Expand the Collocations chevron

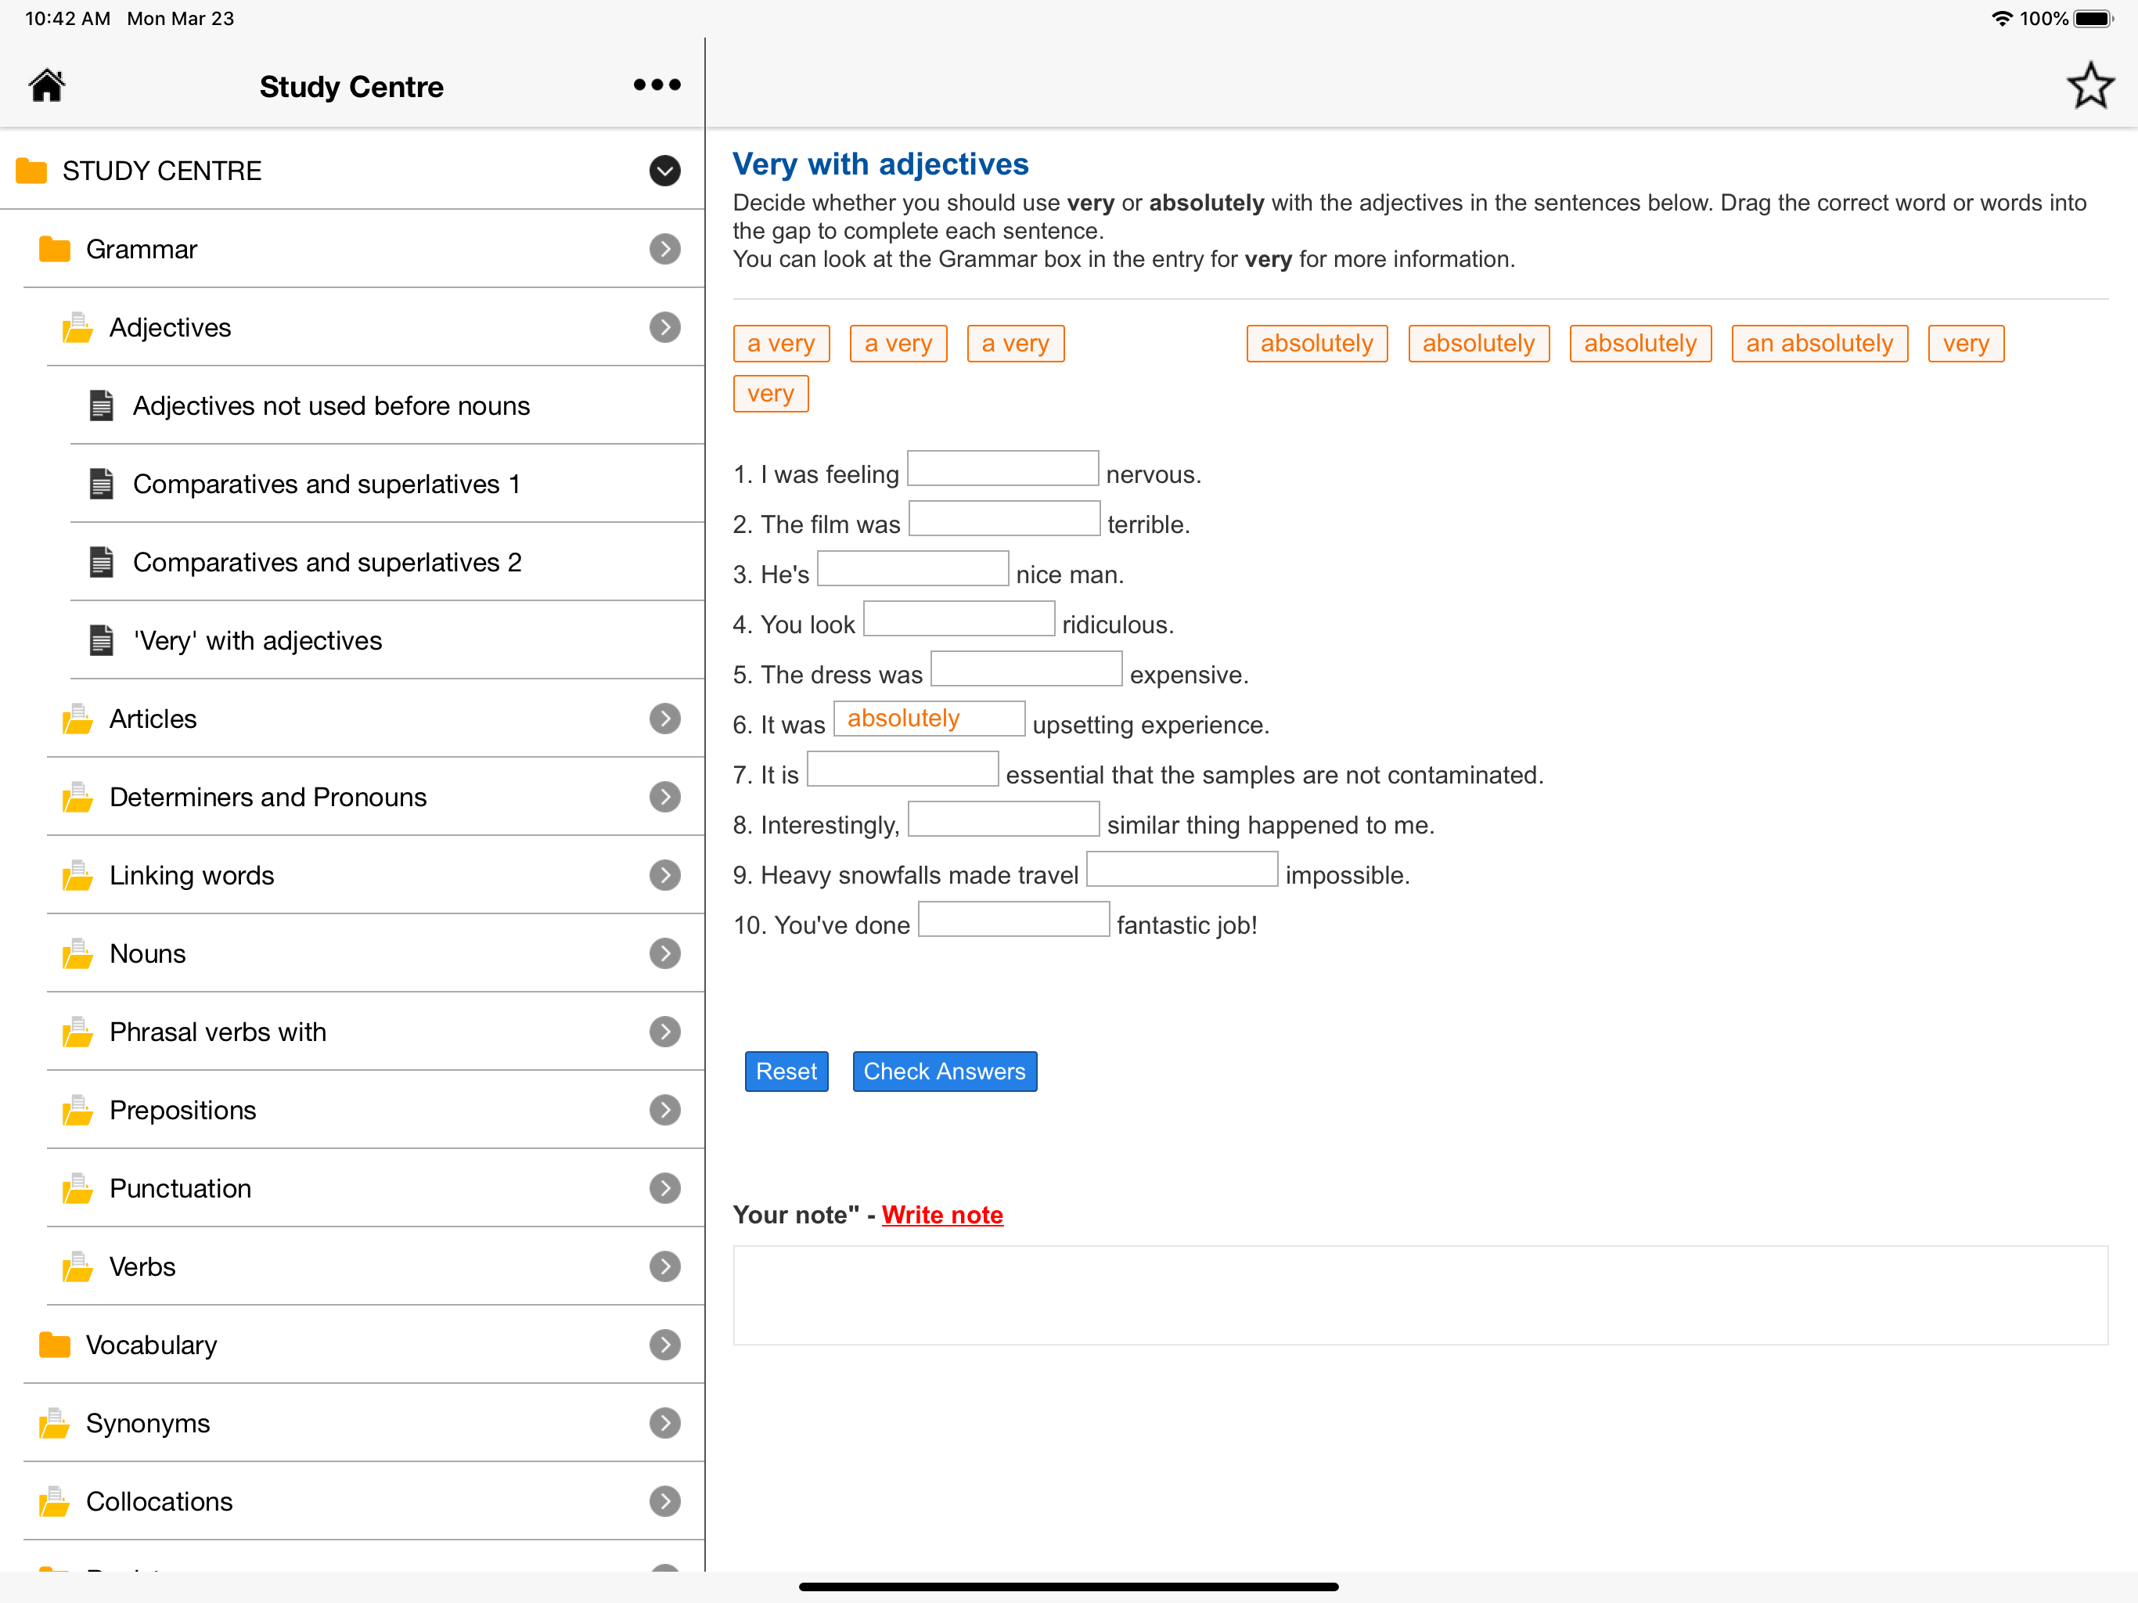point(665,1501)
